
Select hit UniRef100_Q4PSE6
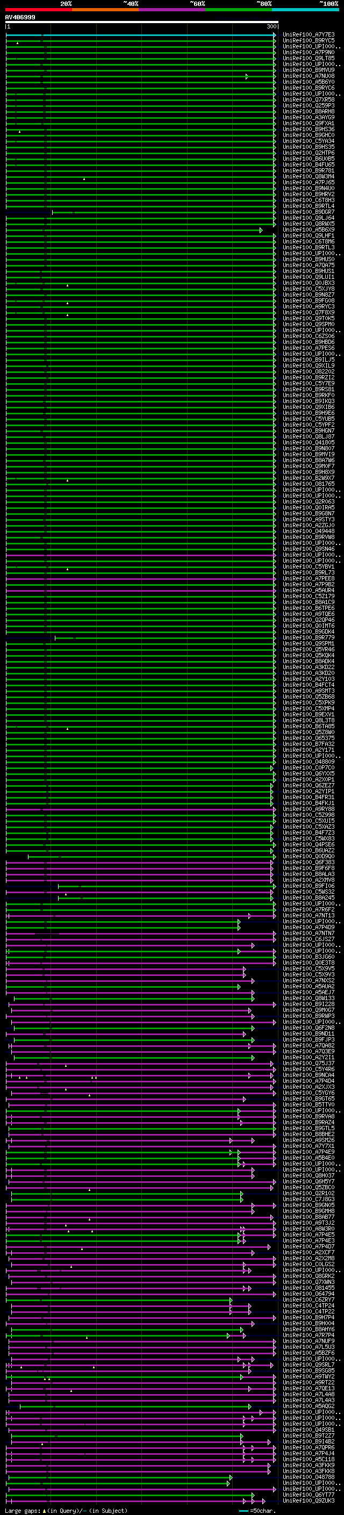(x=309, y=845)
